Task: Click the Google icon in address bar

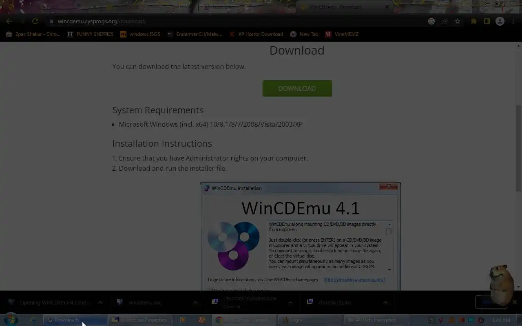Action: (x=431, y=21)
